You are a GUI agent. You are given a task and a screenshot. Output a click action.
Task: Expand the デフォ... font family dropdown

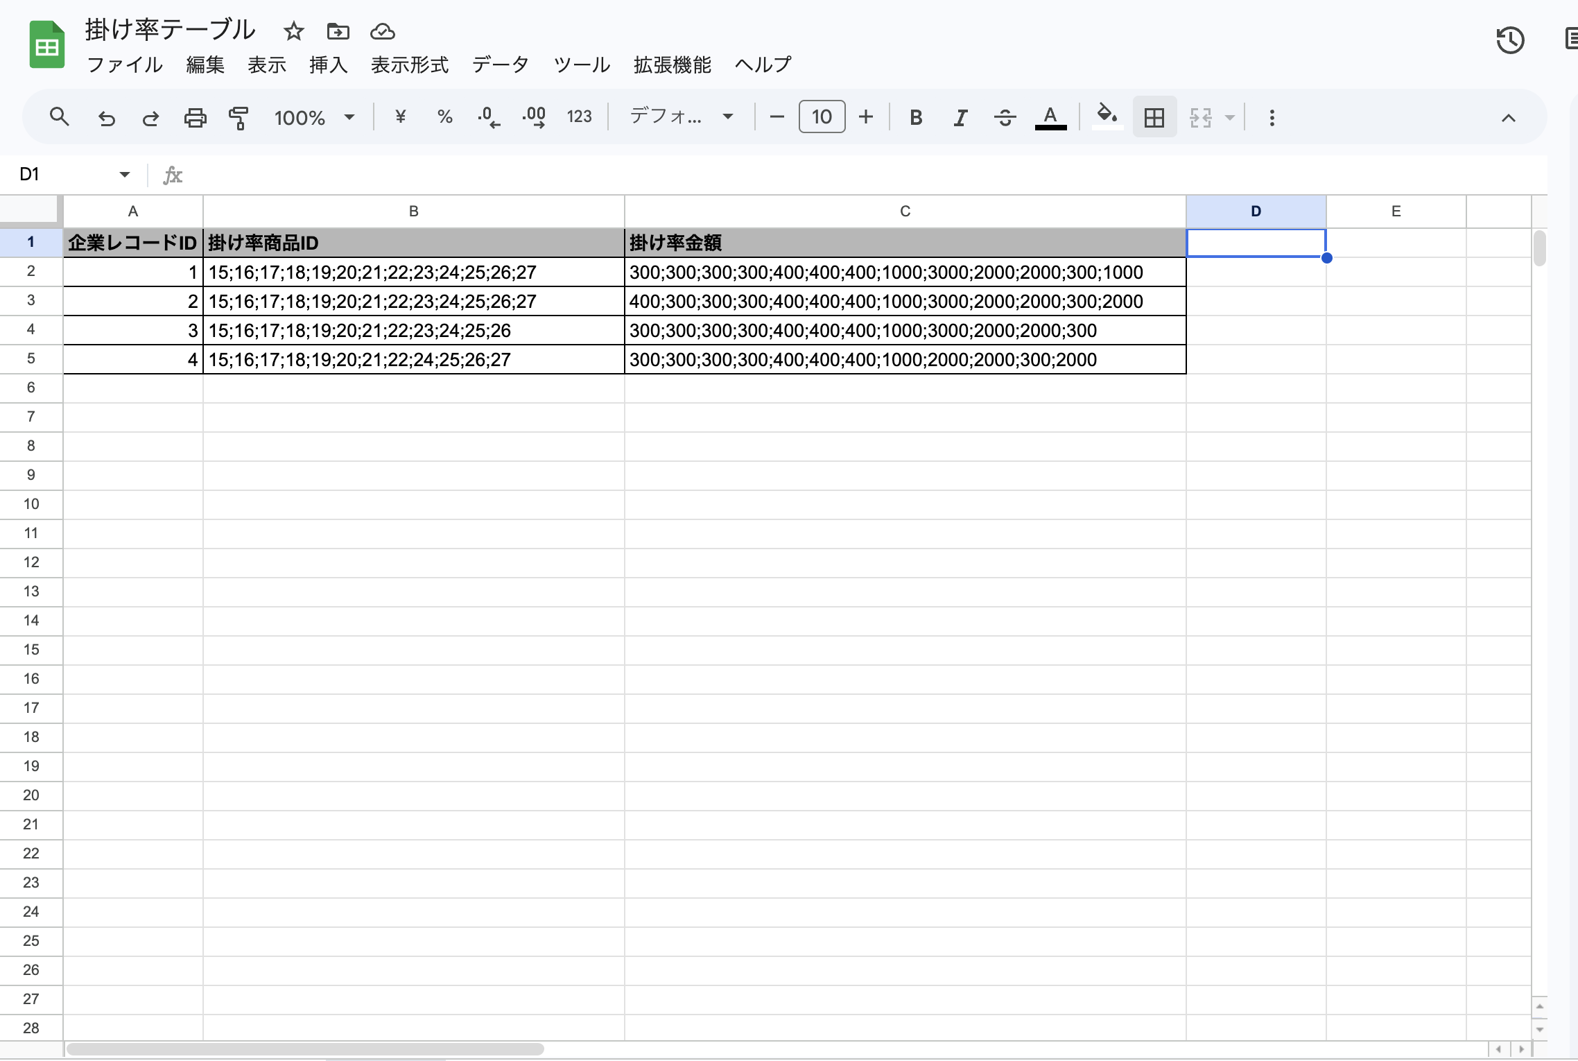[x=682, y=117]
